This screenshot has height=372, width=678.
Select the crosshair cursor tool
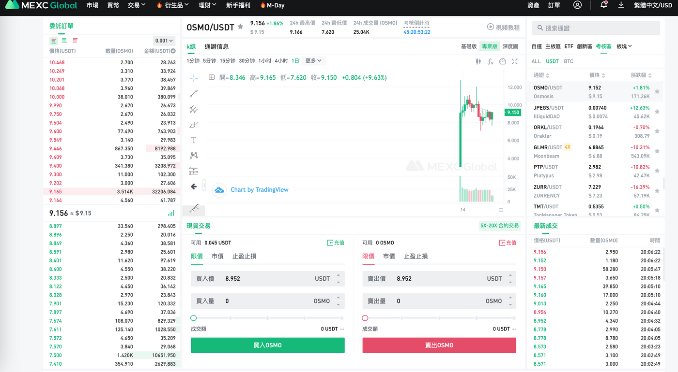(194, 78)
